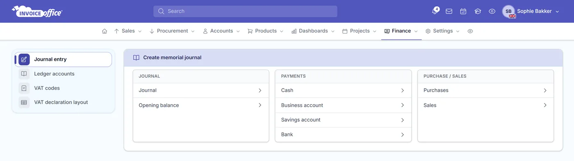574x161 pixels.
Task: Open the Settings menu
Action: (443, 31)
